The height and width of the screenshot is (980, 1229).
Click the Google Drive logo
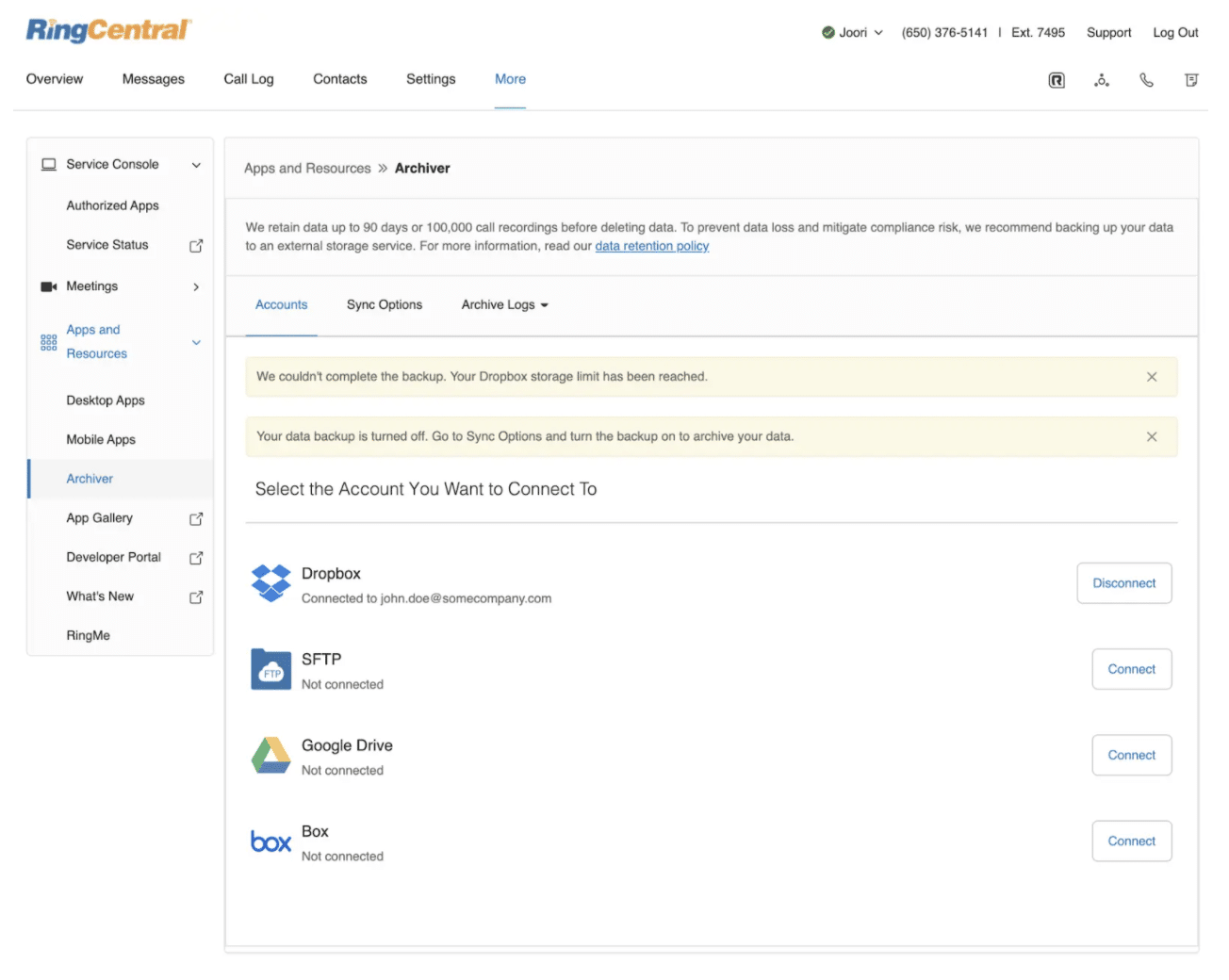pyautogui.click(x=271, y=756)
